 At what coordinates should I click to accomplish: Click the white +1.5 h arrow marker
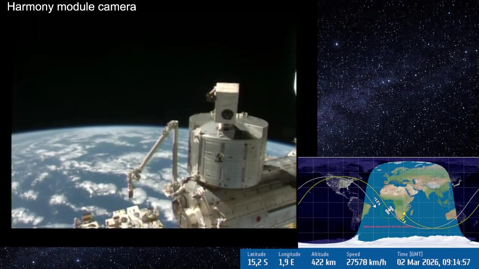coord(375,206)
